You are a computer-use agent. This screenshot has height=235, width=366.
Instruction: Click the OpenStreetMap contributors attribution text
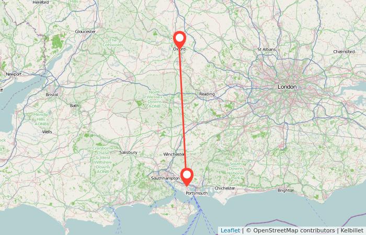tap(290, 231)
